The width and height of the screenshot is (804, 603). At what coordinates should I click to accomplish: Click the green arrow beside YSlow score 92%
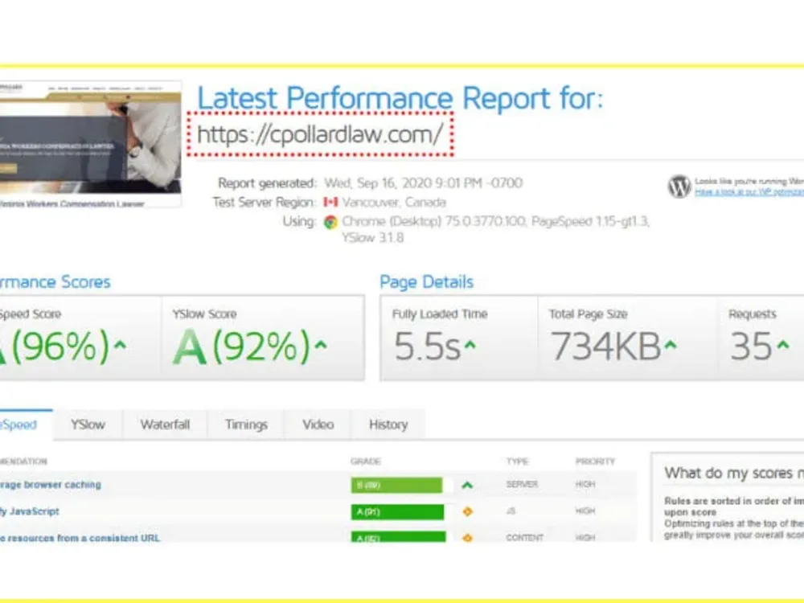(321, 345)
